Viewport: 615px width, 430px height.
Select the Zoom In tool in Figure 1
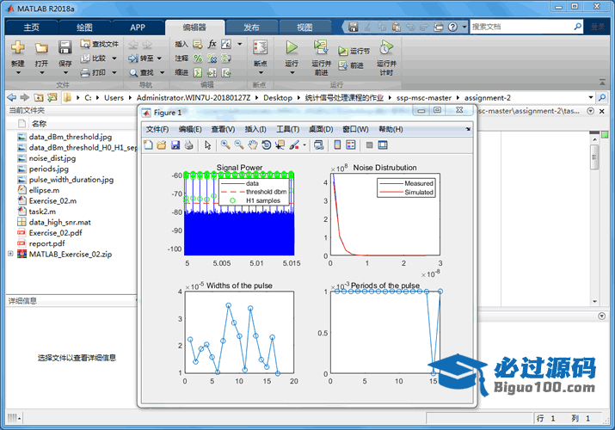point(225,145)
